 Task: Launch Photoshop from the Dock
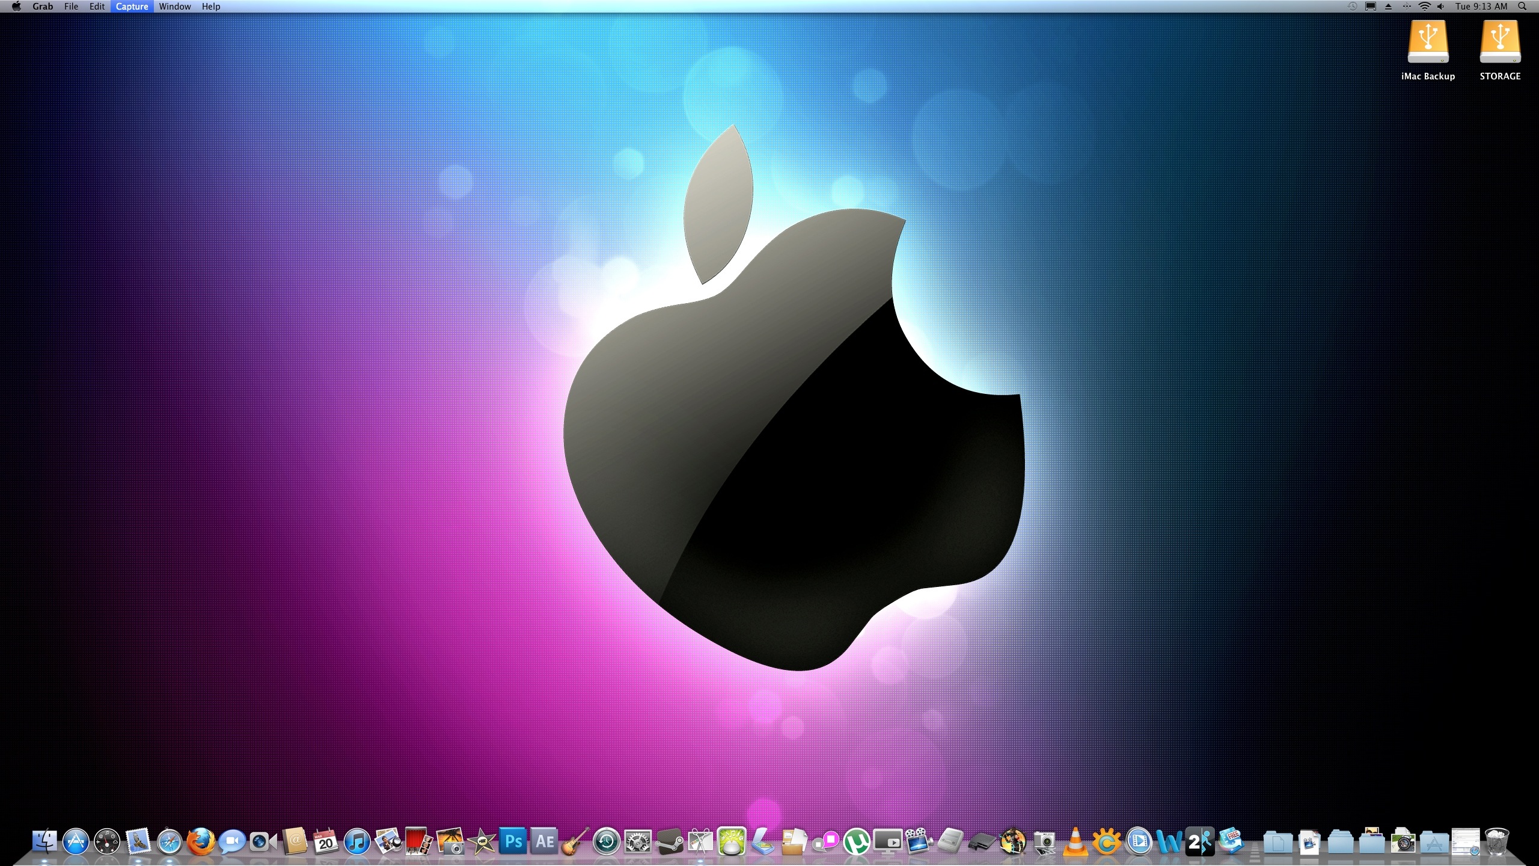pos(513,841)
